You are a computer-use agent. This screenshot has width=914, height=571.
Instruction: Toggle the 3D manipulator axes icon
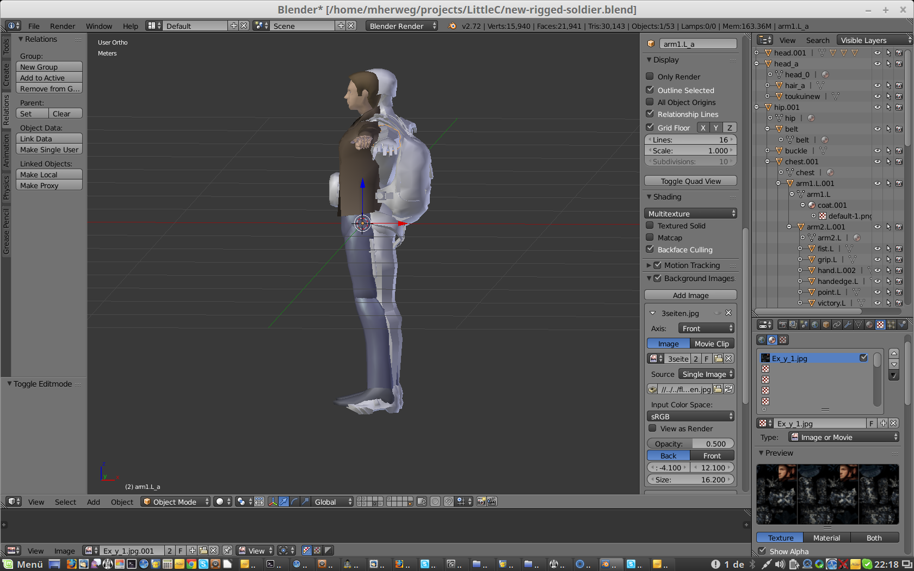coord(273,502)
